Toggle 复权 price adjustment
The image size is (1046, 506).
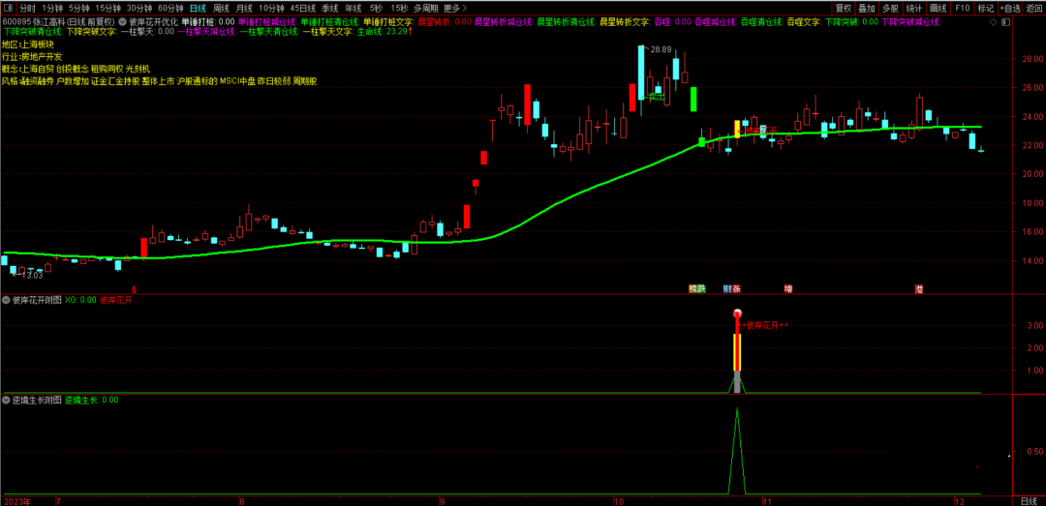[843, 8]
